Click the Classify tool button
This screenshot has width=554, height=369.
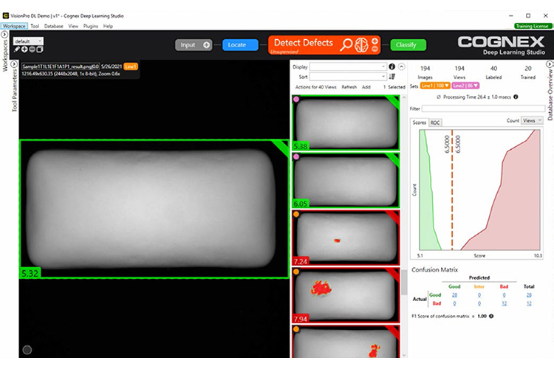408,45
